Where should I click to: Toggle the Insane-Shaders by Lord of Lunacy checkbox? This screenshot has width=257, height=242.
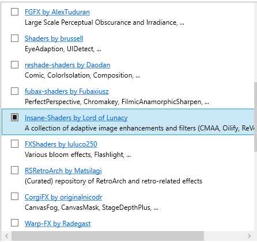tap(14, 117)
